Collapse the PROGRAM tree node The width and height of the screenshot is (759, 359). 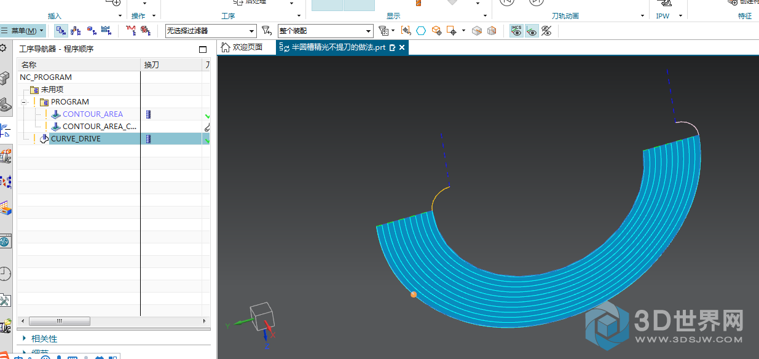click(23, 102)
